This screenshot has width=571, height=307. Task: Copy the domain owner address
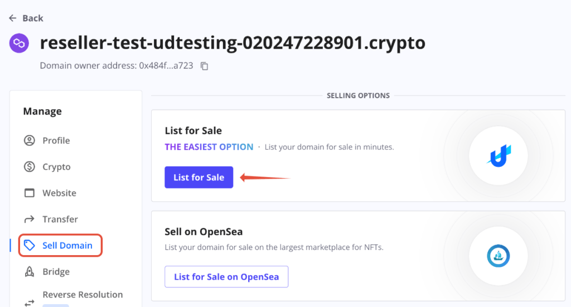[x=204, y=66]
